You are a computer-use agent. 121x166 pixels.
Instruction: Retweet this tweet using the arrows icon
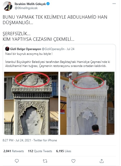pos(45,161)
